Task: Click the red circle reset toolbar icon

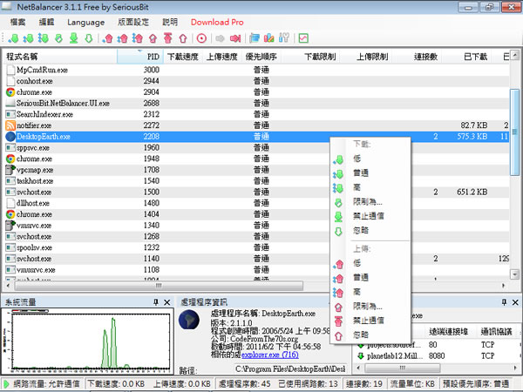Action: (x=201, y=38)
